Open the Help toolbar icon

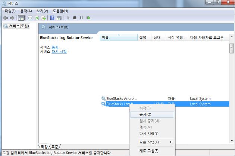(52, 18)
